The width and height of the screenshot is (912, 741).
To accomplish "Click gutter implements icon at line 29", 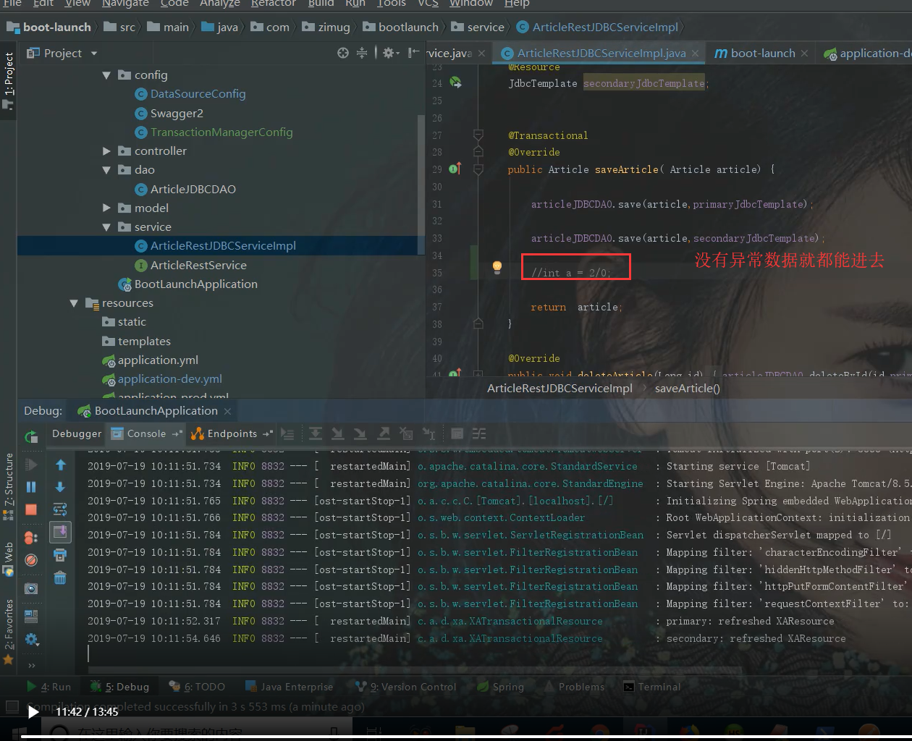I will click(455, 169).
